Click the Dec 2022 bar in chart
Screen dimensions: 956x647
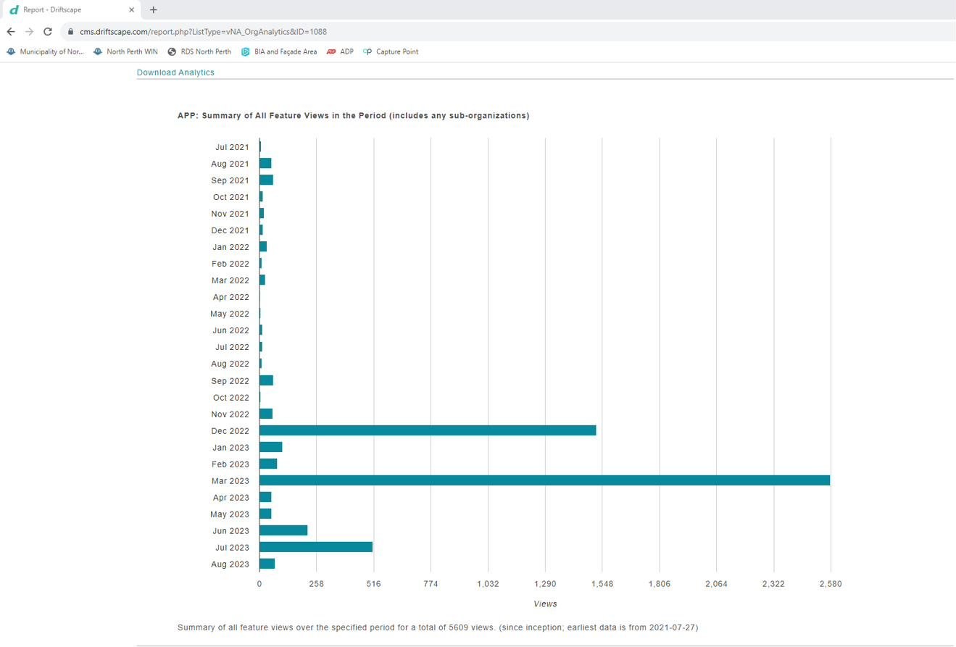tap(428, 430)
